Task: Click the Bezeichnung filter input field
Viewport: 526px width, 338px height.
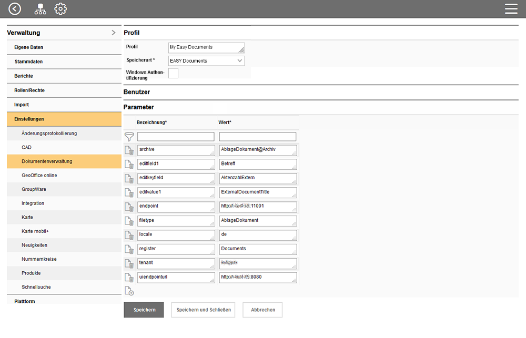Action: 176,137
